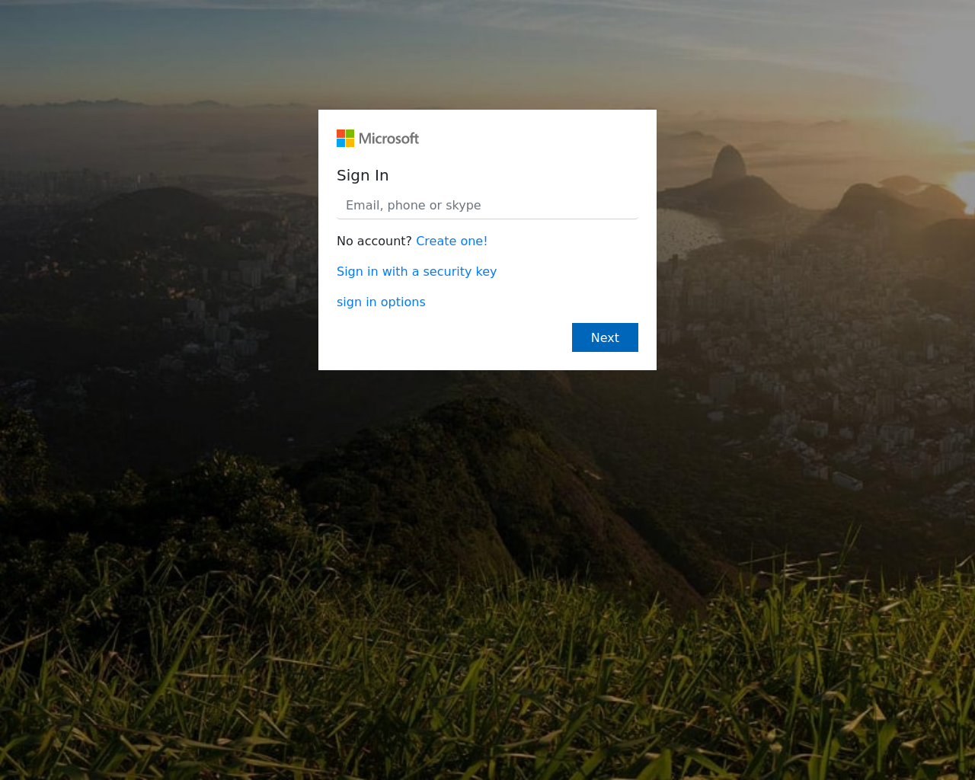Image resolution: width=975 pixels, height=780 pixels.
Task: Click the Sugarloaf mountain peak in background
Action: (x=729, y=161)
